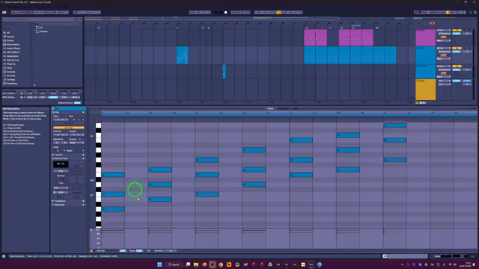The height and width of the screenshot is (269, 479).
Task: Open Windows taskbar Search
Action: (174, 265)
